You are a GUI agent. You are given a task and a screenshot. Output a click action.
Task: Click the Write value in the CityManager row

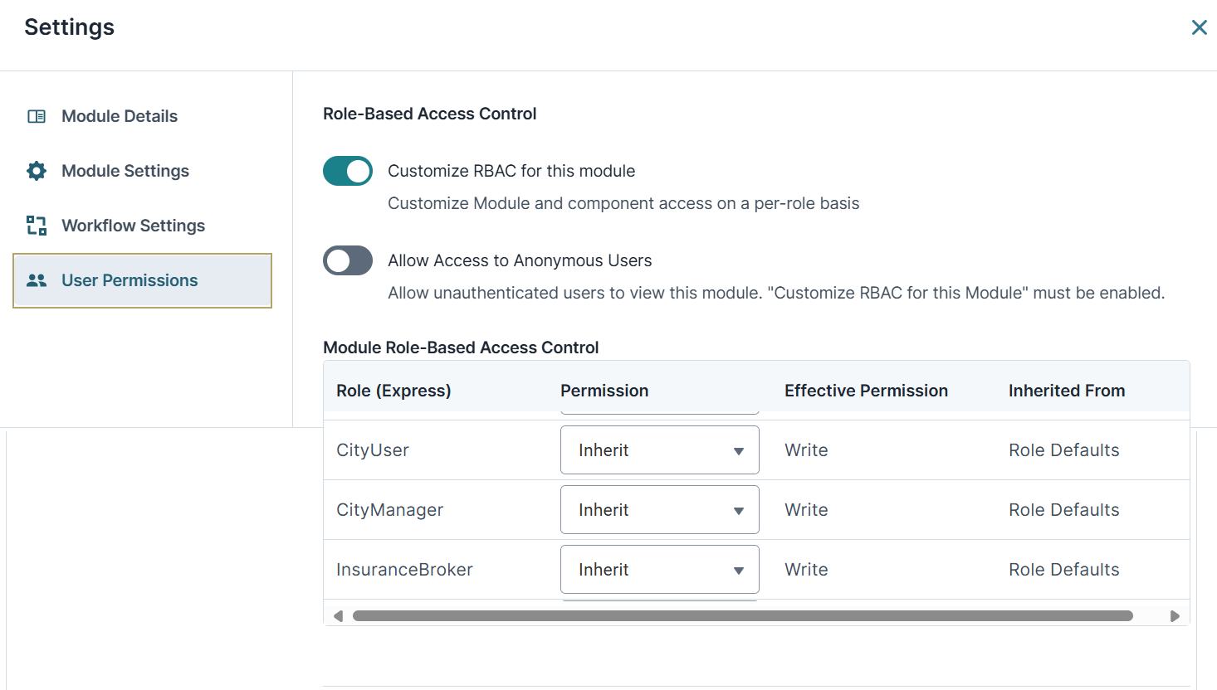coord(806,510)
